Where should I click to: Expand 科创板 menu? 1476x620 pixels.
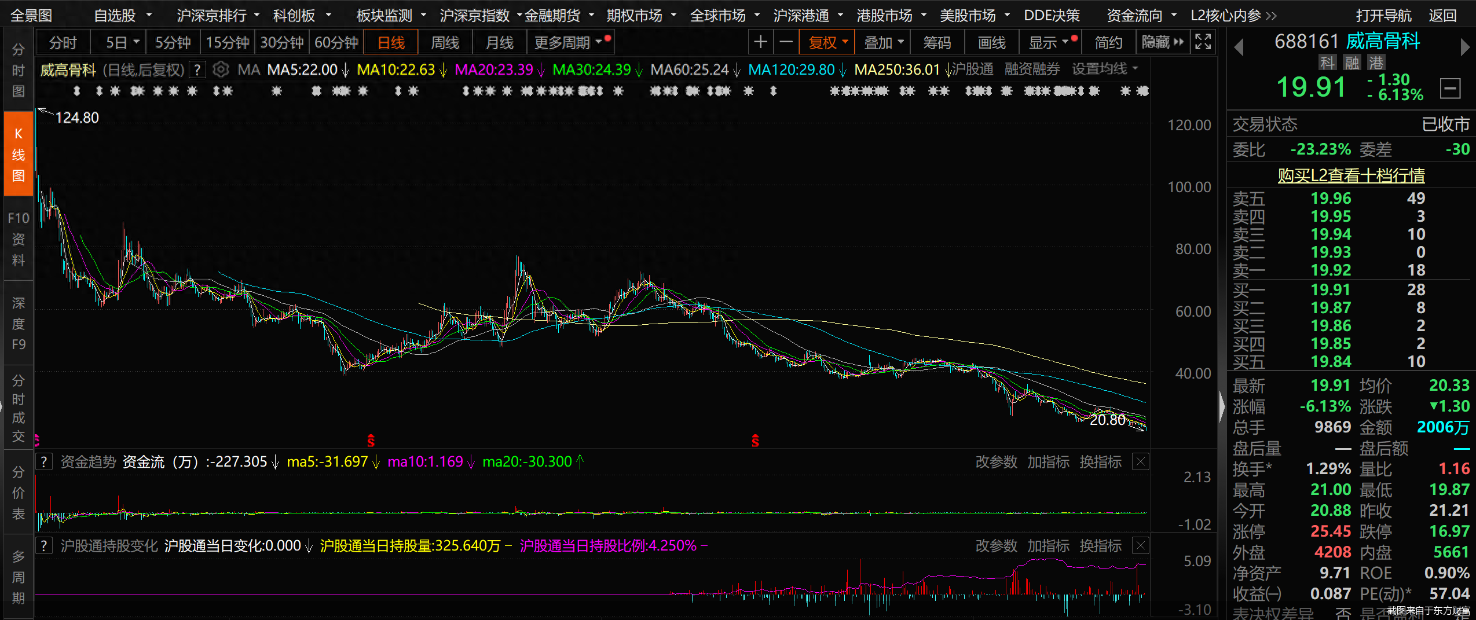[x=302, y=16]
